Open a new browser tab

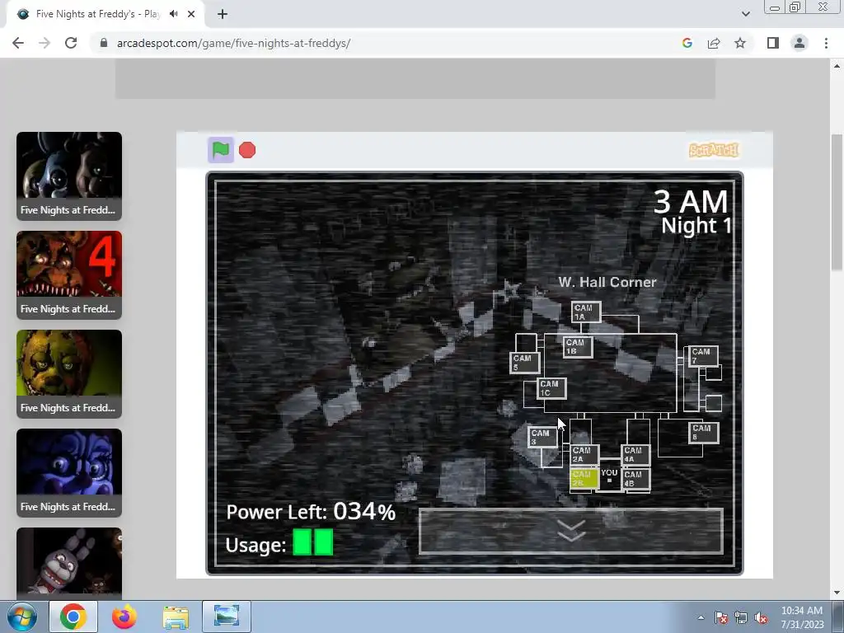(223, 14)
